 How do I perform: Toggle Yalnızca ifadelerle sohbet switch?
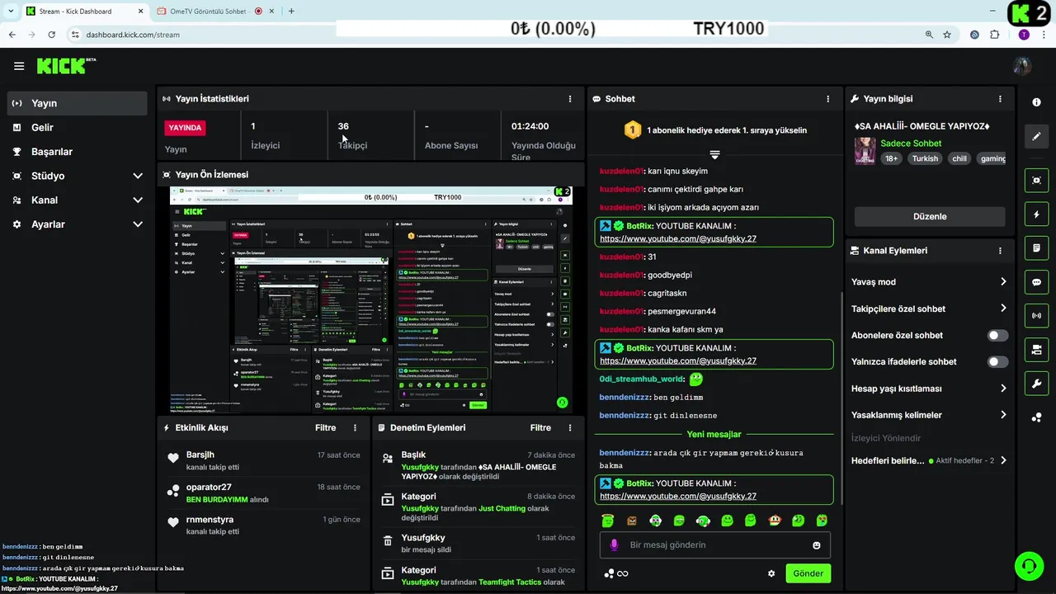997,362
